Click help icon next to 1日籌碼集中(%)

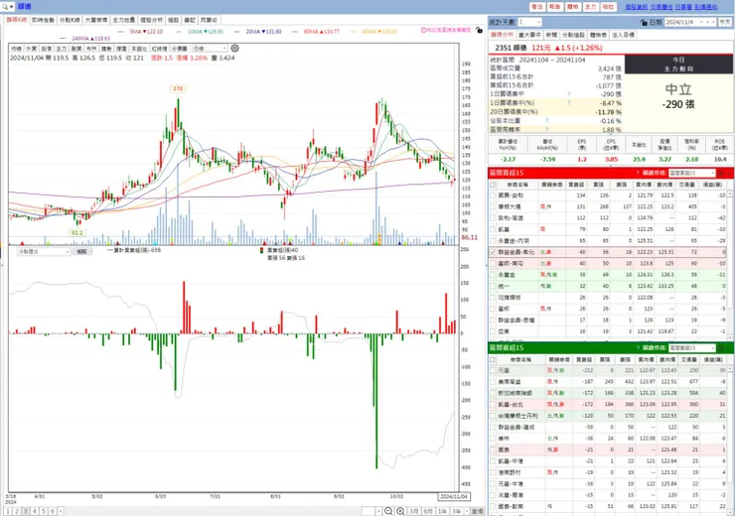click(x=569, y=102)
